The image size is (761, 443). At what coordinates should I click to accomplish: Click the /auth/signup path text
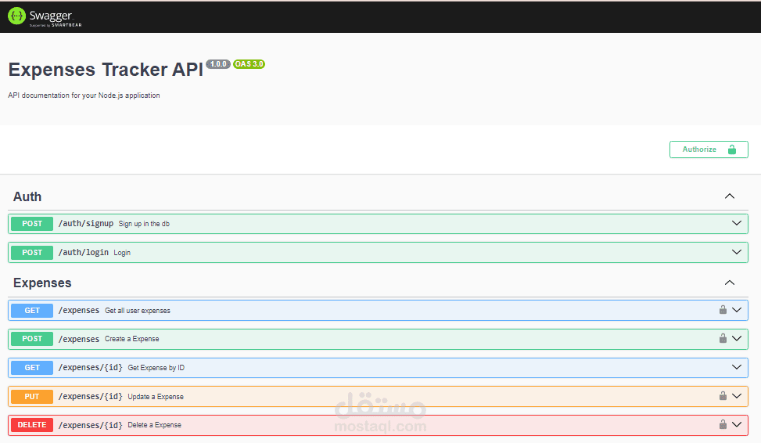(86, 223)
